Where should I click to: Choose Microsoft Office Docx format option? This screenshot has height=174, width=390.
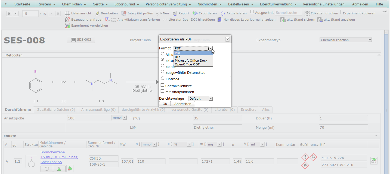pos(191,61)
